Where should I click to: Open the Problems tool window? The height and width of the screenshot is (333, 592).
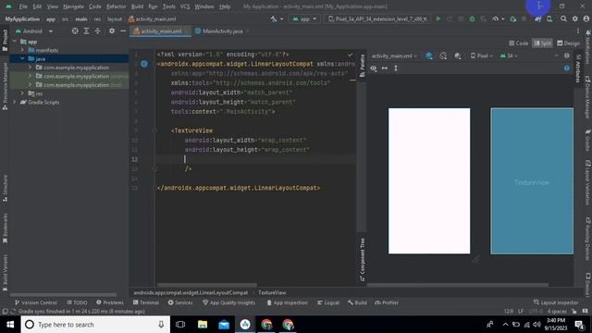(110, 302)
